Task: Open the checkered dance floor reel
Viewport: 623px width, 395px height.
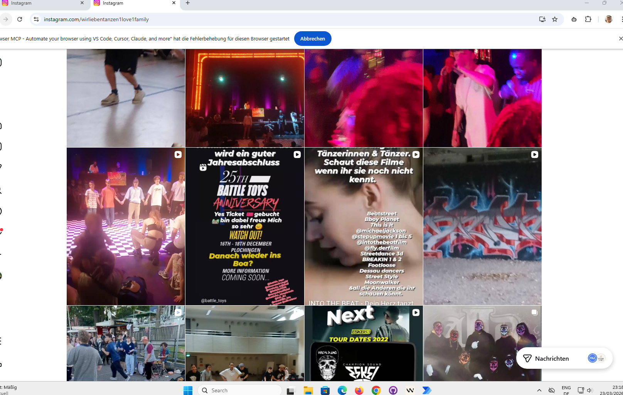Action: [126, 227]
